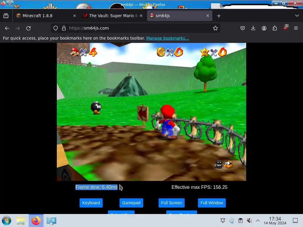Open the shield tracking protection icon
This screenshot has width=303, height=227.
click(56, 28)
